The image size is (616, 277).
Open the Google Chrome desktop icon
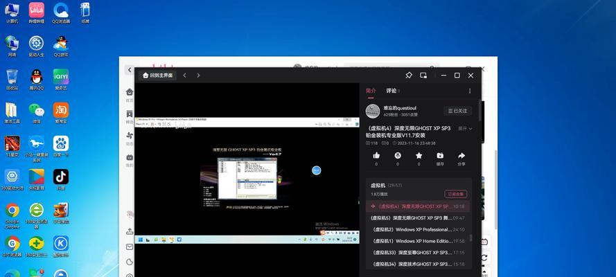pyautogui.click(x=12, y=215)
